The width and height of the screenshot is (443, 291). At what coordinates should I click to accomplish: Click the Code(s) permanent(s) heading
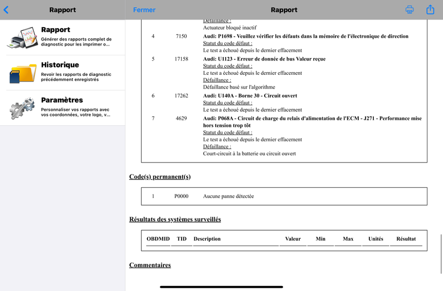point(159,177)
